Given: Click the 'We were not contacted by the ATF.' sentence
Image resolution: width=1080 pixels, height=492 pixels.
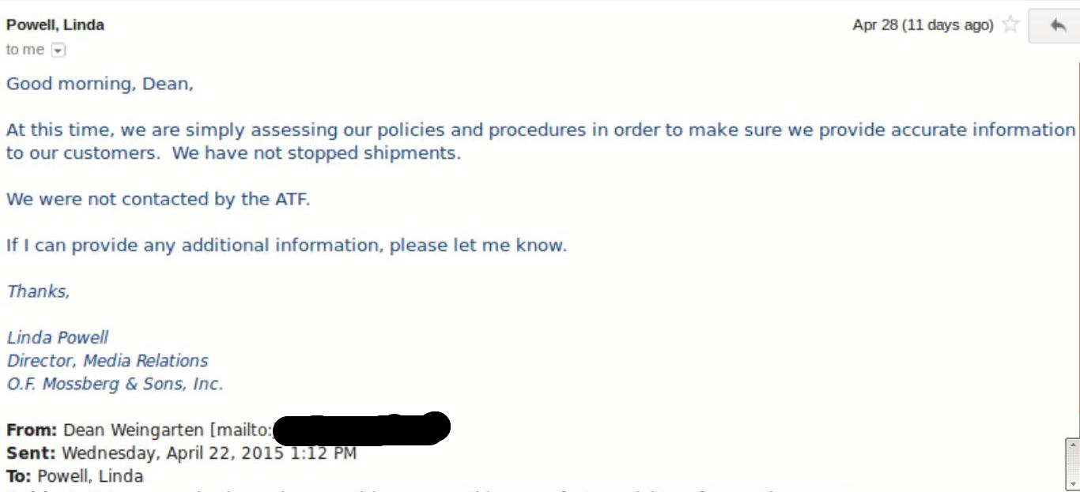Looking at the screenshot, I should click(x=158, y=199).
